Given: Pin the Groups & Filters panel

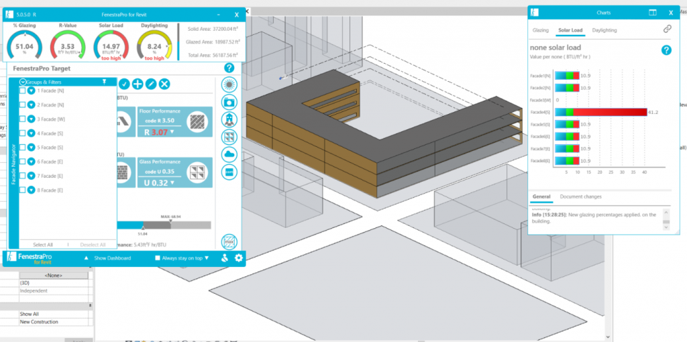Looking at the screenshot, I should (x=104, y=82).
